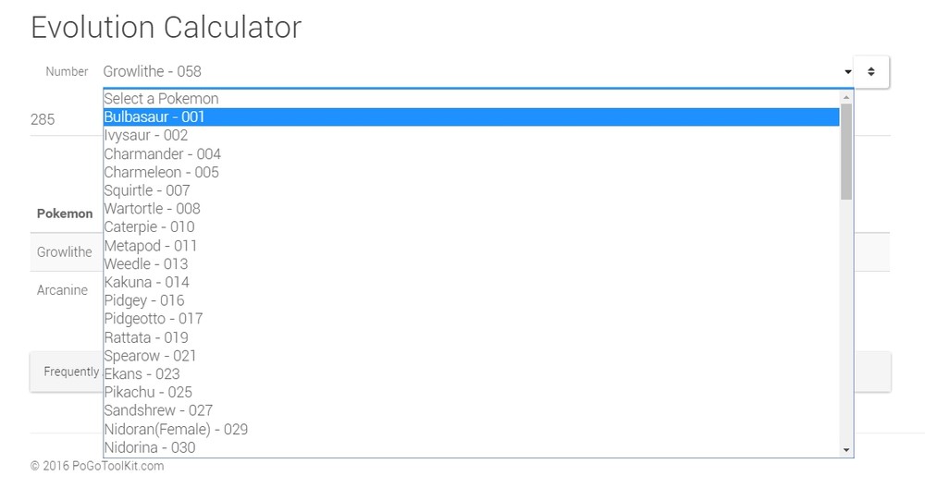Screen dimensions: 925x488
Task: Click the up-down sort arrows button
Action: [871, 71]
